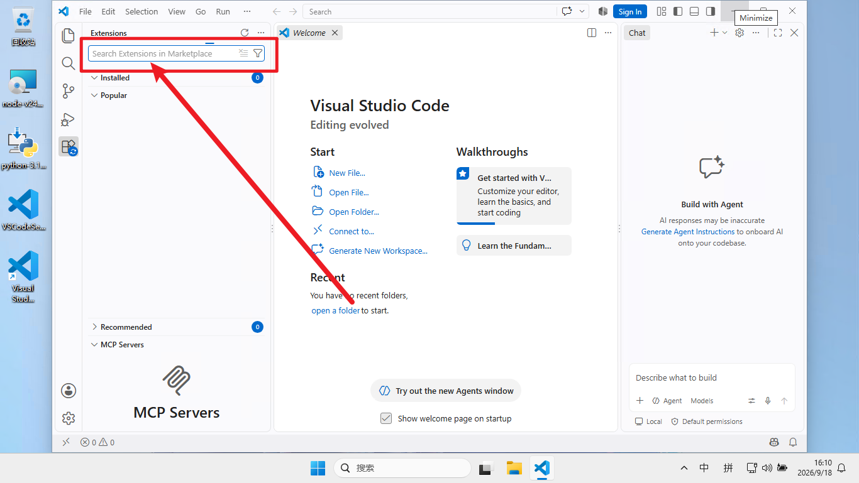
Task: Click the remote window indicator in status bar
Action: (x=66, y=442)
